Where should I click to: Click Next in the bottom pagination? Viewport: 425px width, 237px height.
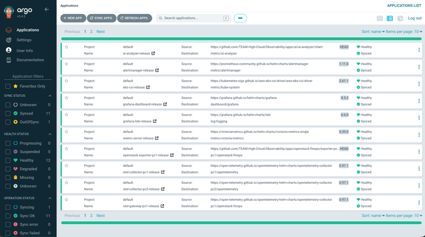pyautogui.click(x=101, y=216)
